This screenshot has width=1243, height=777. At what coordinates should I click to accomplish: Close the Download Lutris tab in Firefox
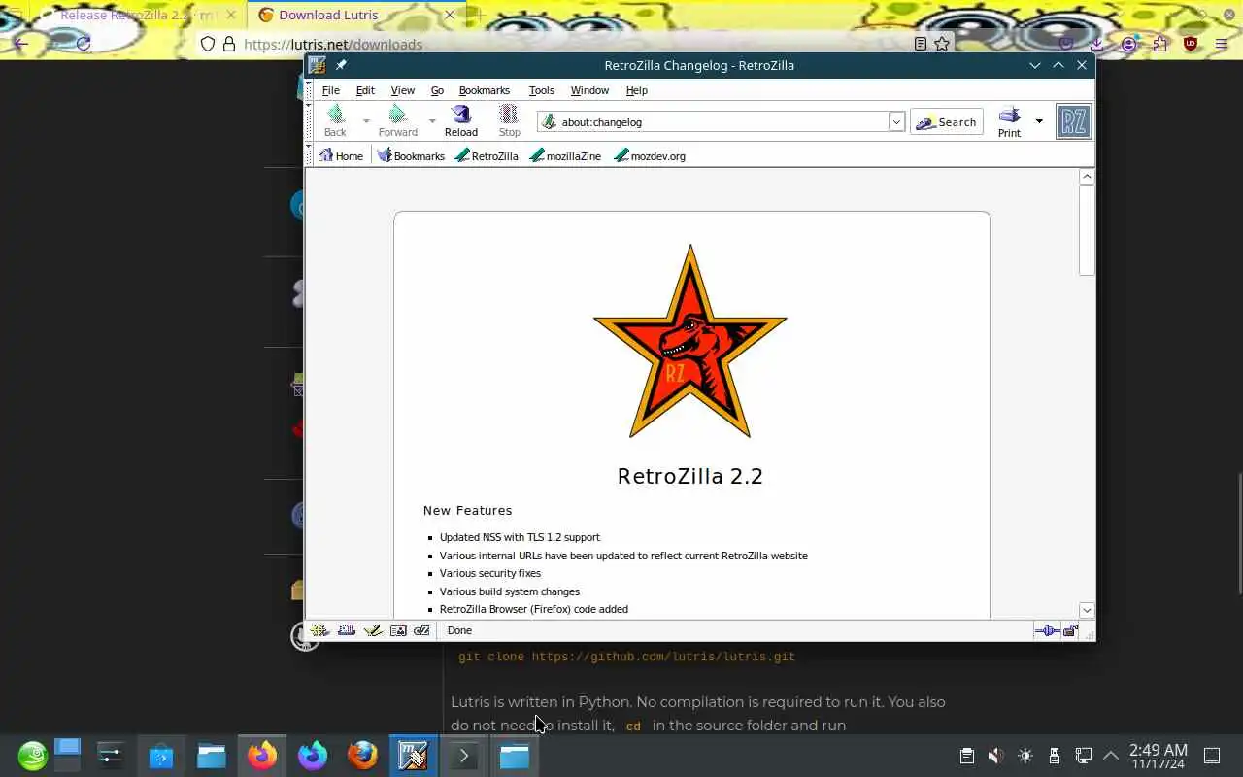pyautogui.click(x=450, y=15)
